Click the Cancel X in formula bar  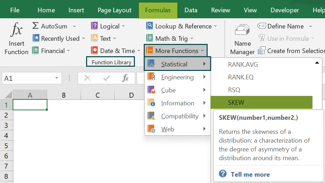[x=87, y=78]
